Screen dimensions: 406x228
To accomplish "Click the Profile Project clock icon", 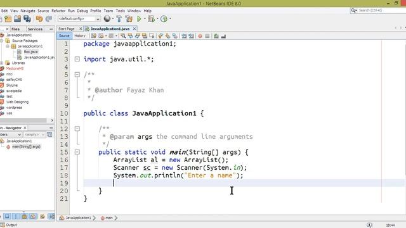I will point(164,19).
